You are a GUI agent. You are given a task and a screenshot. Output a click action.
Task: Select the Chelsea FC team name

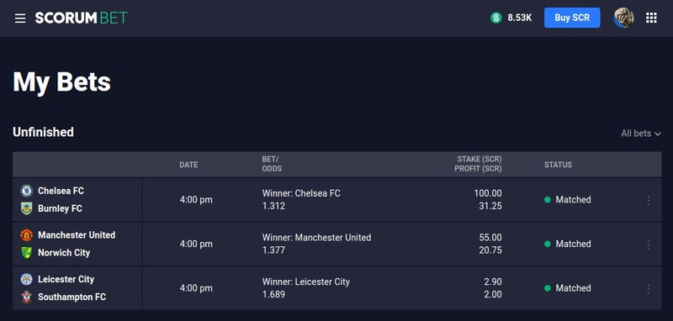coord(61,190)
